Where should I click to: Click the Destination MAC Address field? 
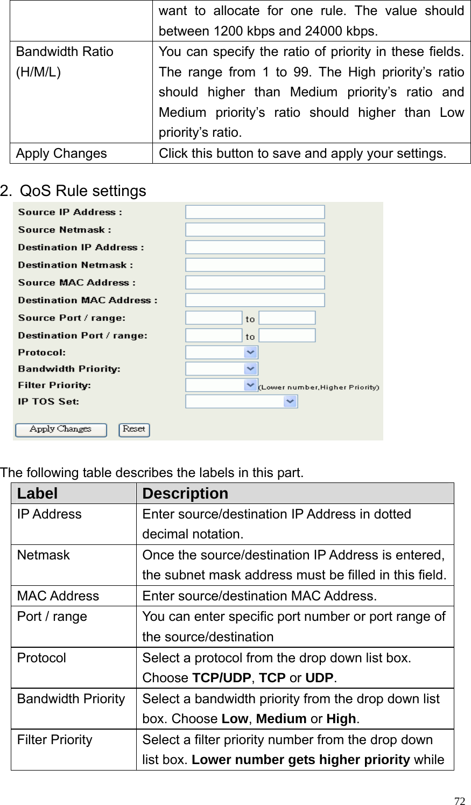tap(255, 300)
